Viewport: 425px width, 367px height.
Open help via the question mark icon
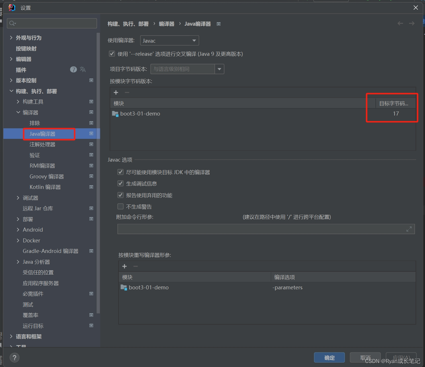click(15, 358)
